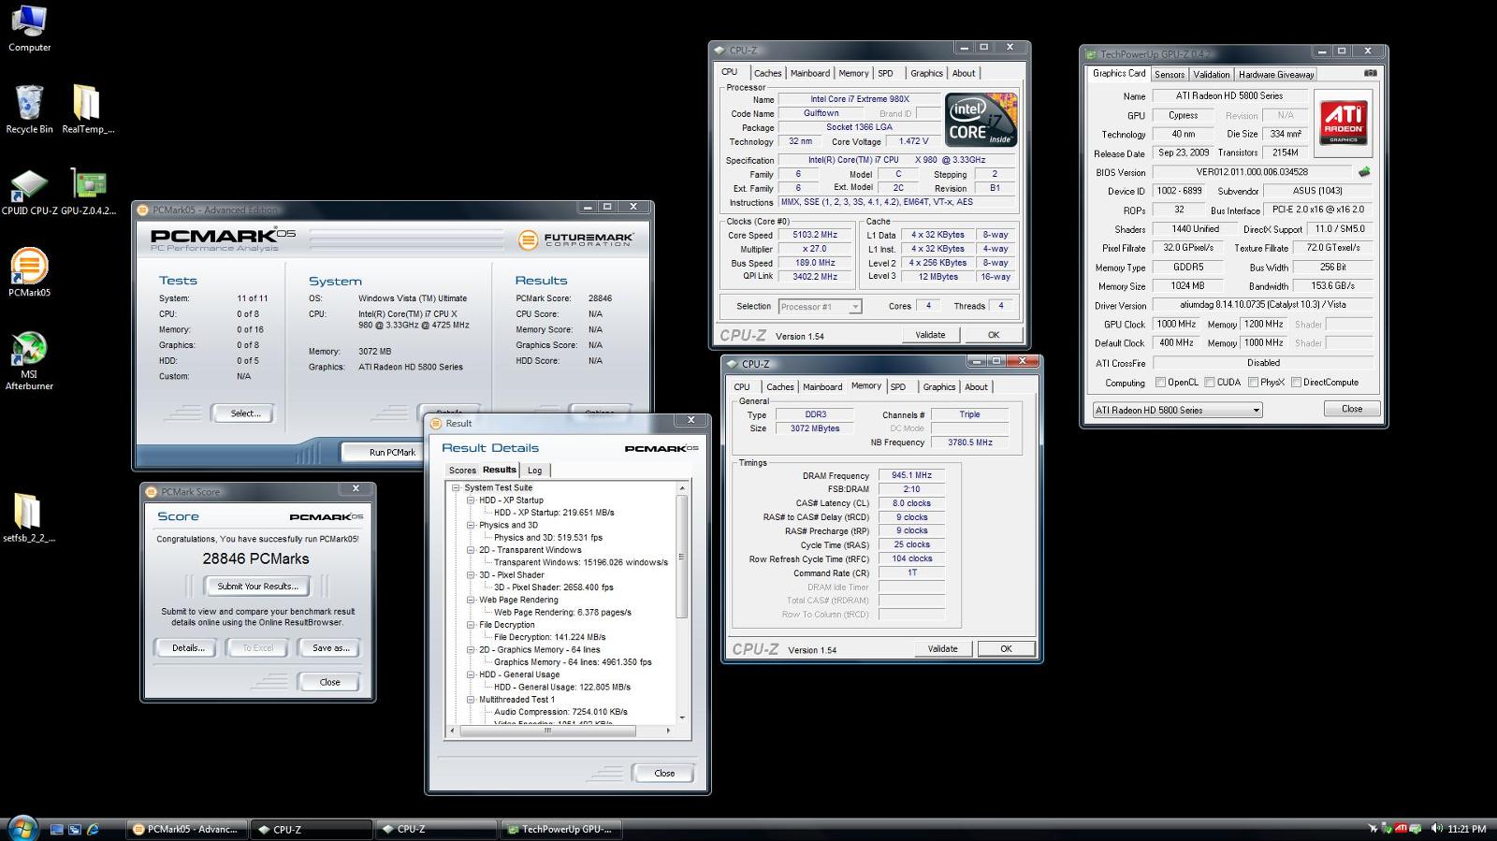Select the RealTemp folder on the desktop
Image resolution: width=1497 pixels, height=841 pixels.
87,109
